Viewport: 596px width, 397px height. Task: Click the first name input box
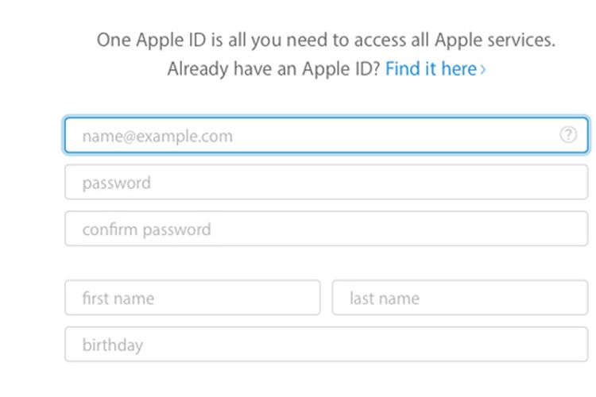(193, 298)
